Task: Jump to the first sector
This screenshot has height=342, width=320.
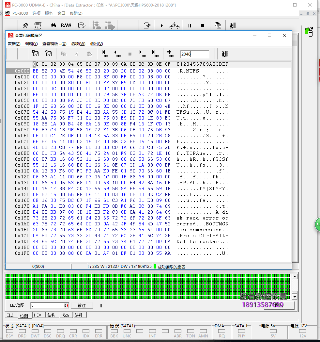Action: 105,54
